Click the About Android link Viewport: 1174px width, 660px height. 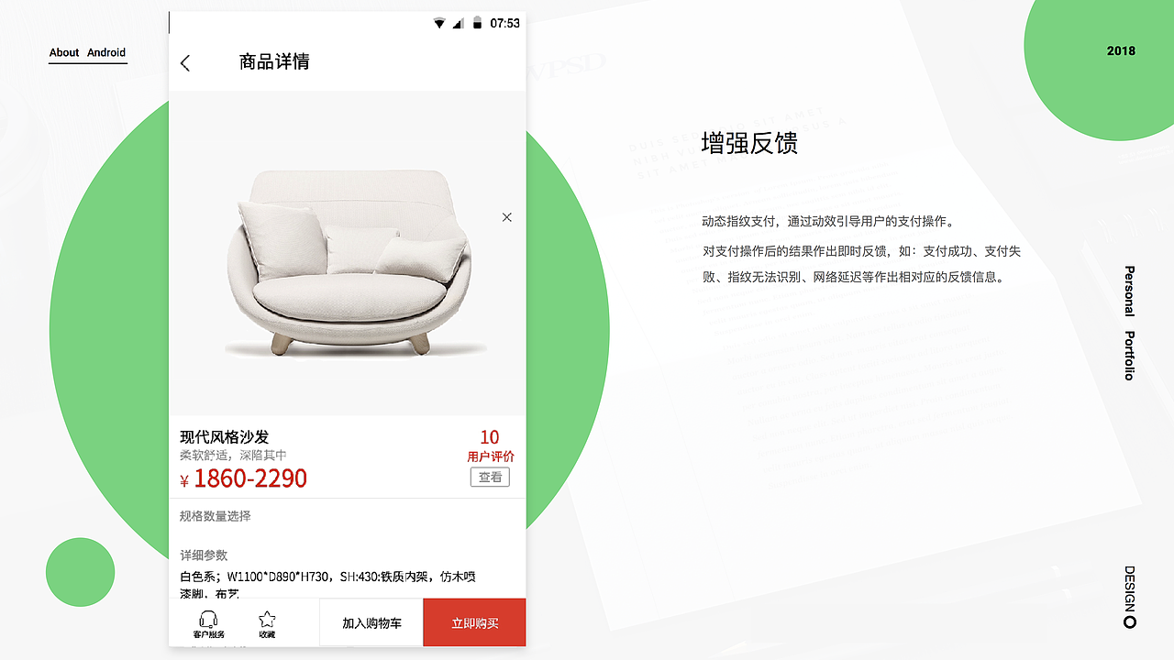pyautogui.click(x=87, y=53)
